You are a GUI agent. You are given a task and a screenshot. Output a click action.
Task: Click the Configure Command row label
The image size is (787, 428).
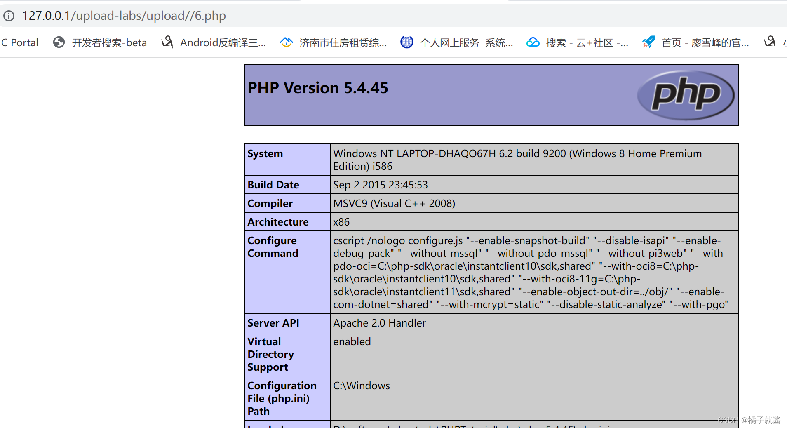(273, 247)
